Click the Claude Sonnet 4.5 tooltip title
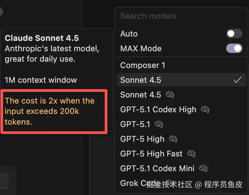This screenshot has height=195, width=249. pyautogui.click(x=42, y=38)
